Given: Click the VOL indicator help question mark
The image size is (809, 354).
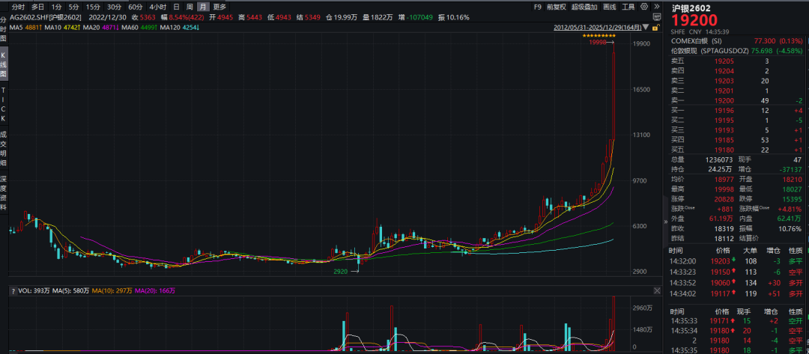Looking at the screenshot, I should tap(12, 290).
